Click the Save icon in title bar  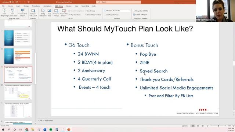(x=17, y=2)
